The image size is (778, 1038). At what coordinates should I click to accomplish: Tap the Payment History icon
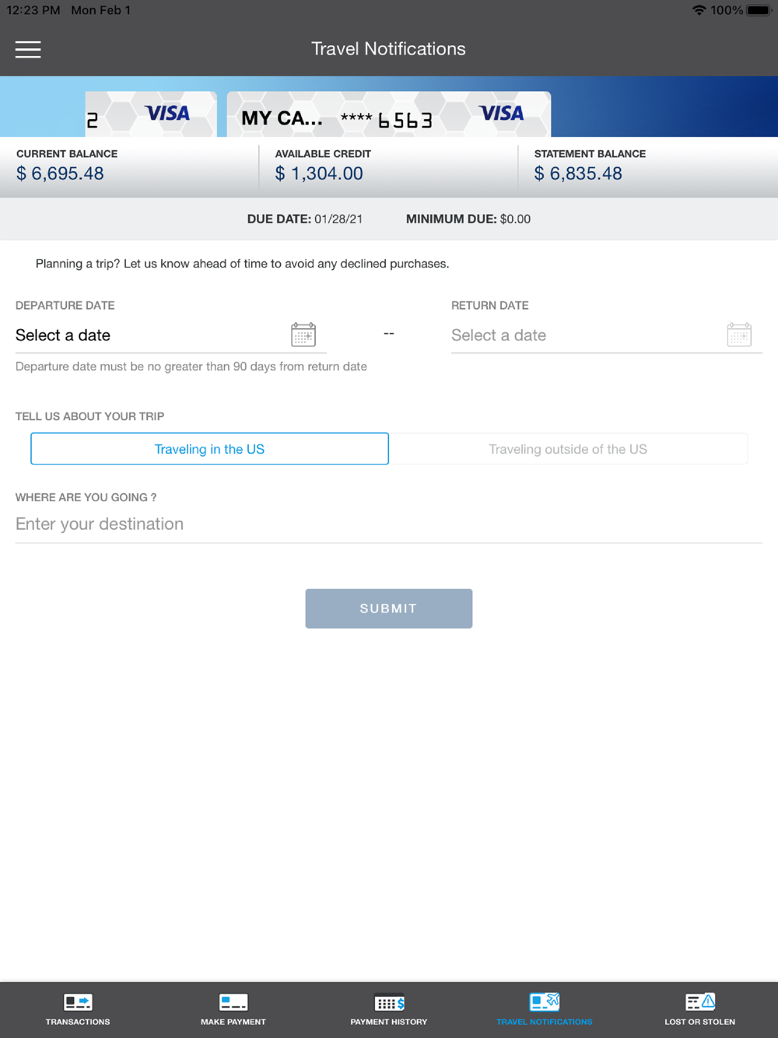point(389,1002)
